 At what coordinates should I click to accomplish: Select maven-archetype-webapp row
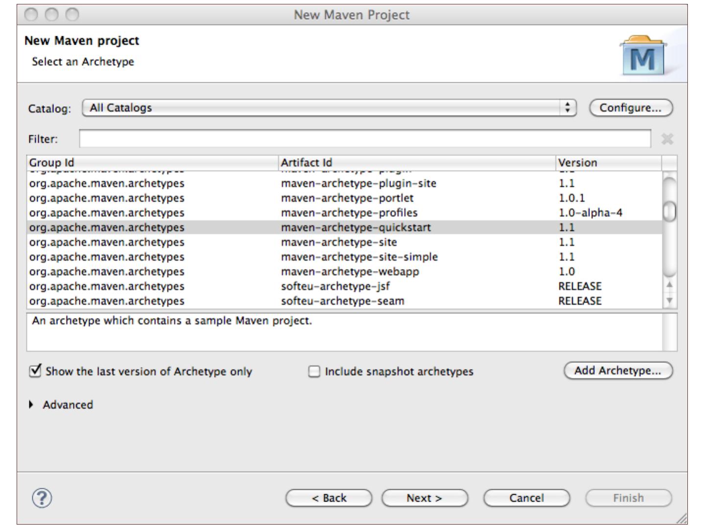pyautogui.click(x=350, y=271)
